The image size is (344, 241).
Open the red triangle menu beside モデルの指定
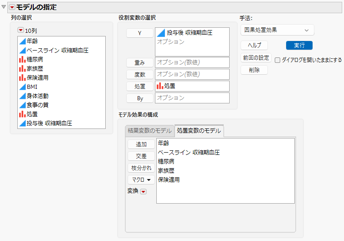[12, 7]
